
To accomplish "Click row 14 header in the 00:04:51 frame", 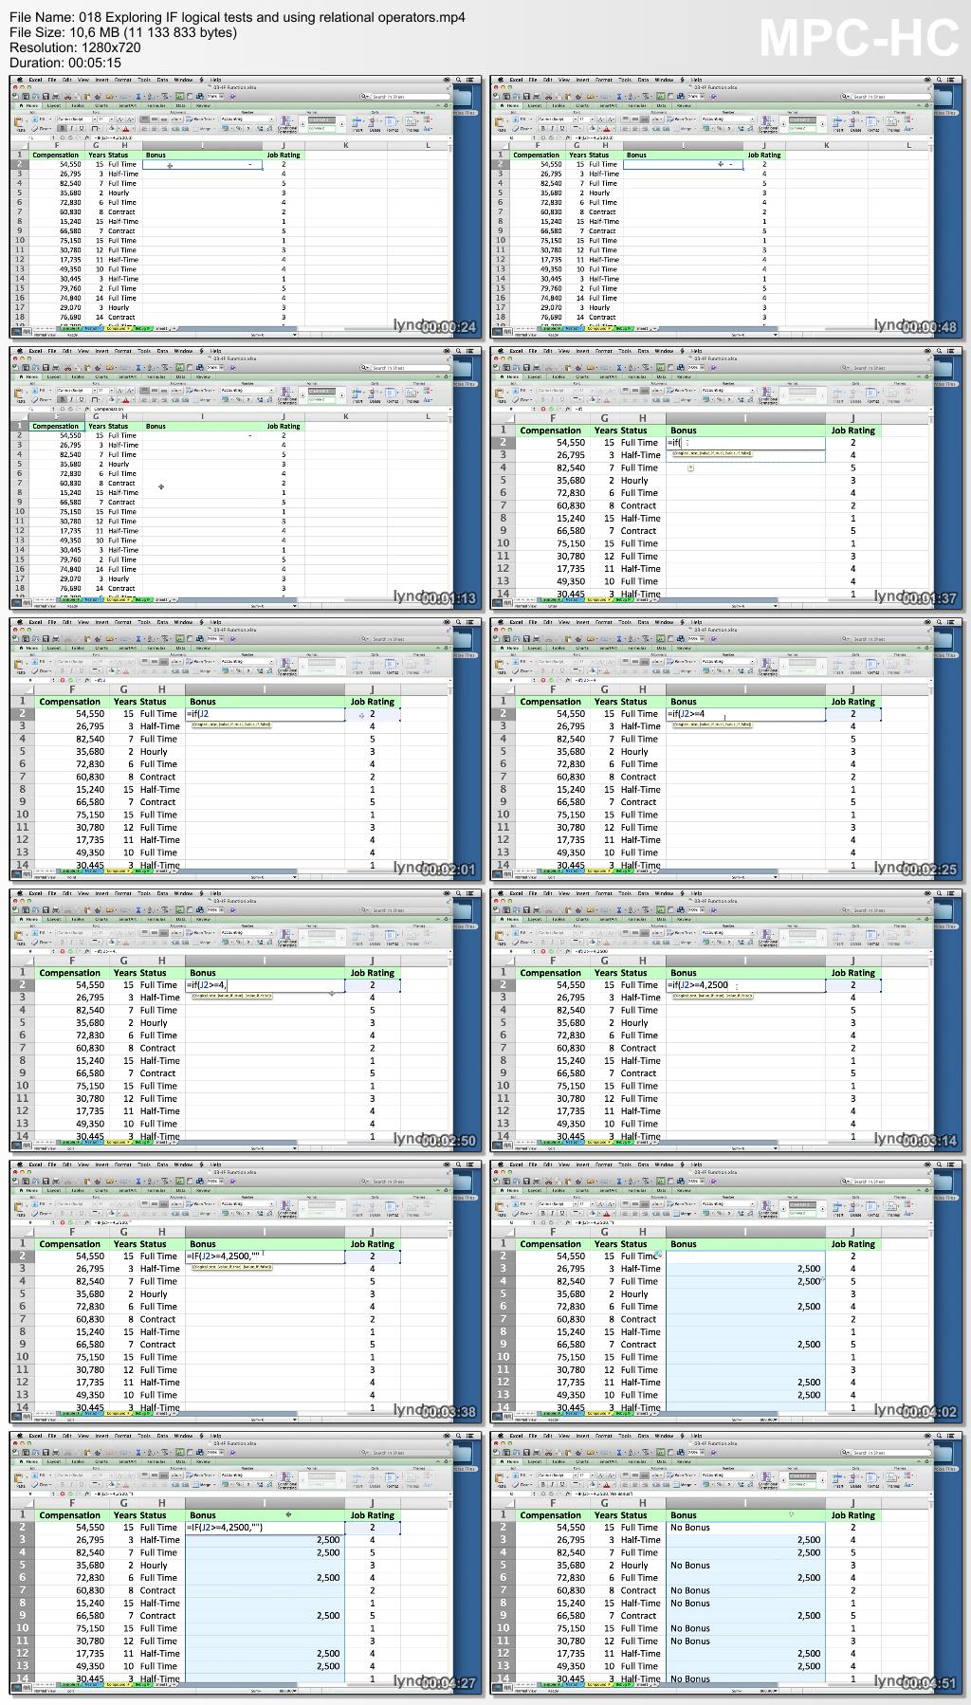I will 503,1678.
